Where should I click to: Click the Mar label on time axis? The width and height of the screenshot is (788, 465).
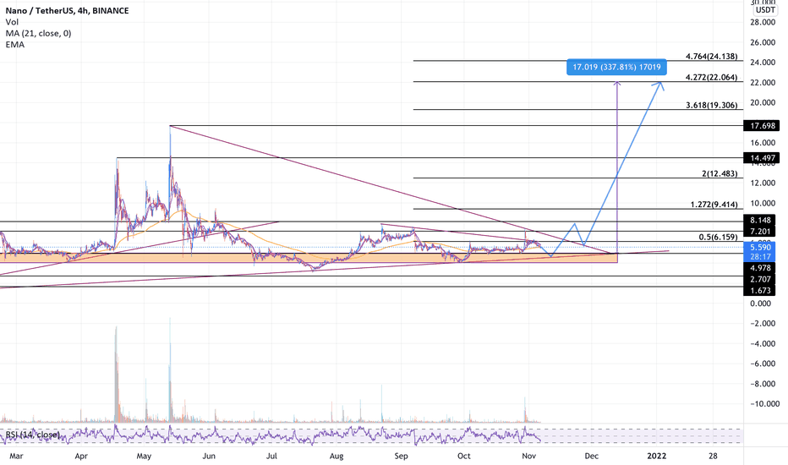16,456
